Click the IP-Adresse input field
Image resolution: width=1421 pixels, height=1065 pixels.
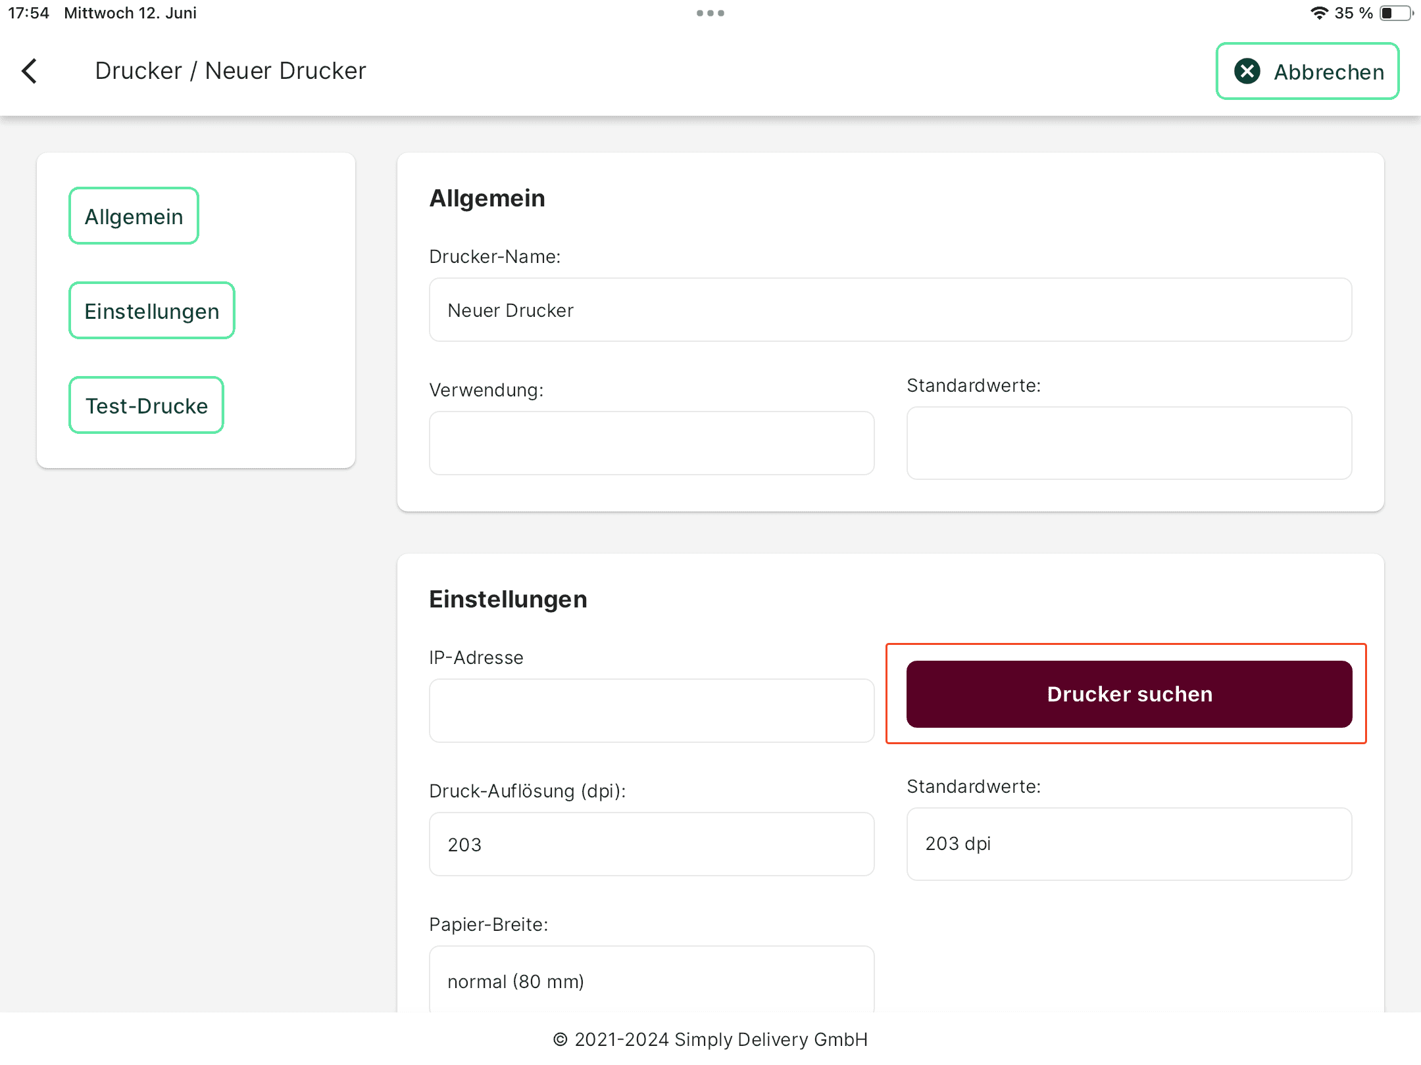(651, 711)
